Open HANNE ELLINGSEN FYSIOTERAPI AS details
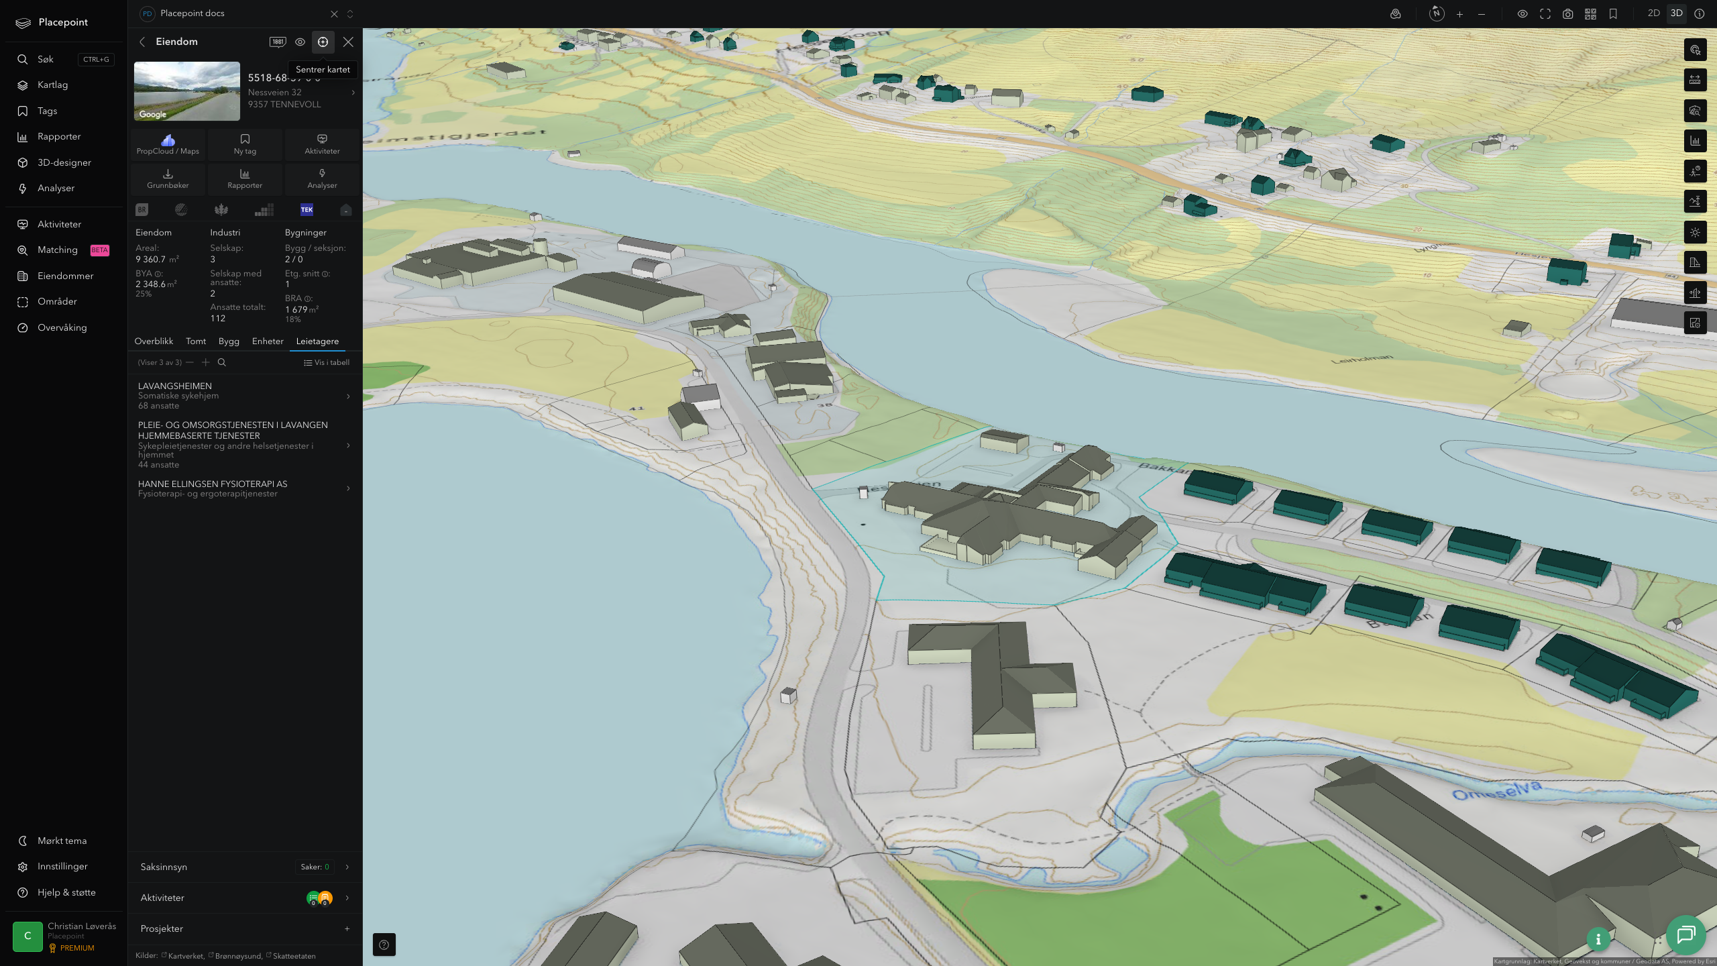This screenshot has height=966, width=1717. click(x=245, y=488)
